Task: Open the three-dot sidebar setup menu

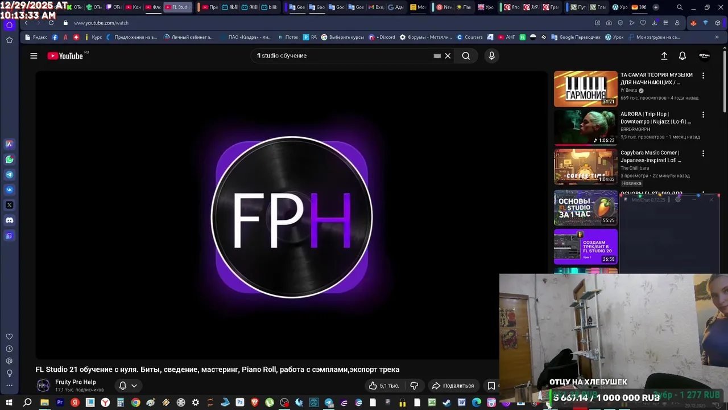Action: click(x=9, y=386)
